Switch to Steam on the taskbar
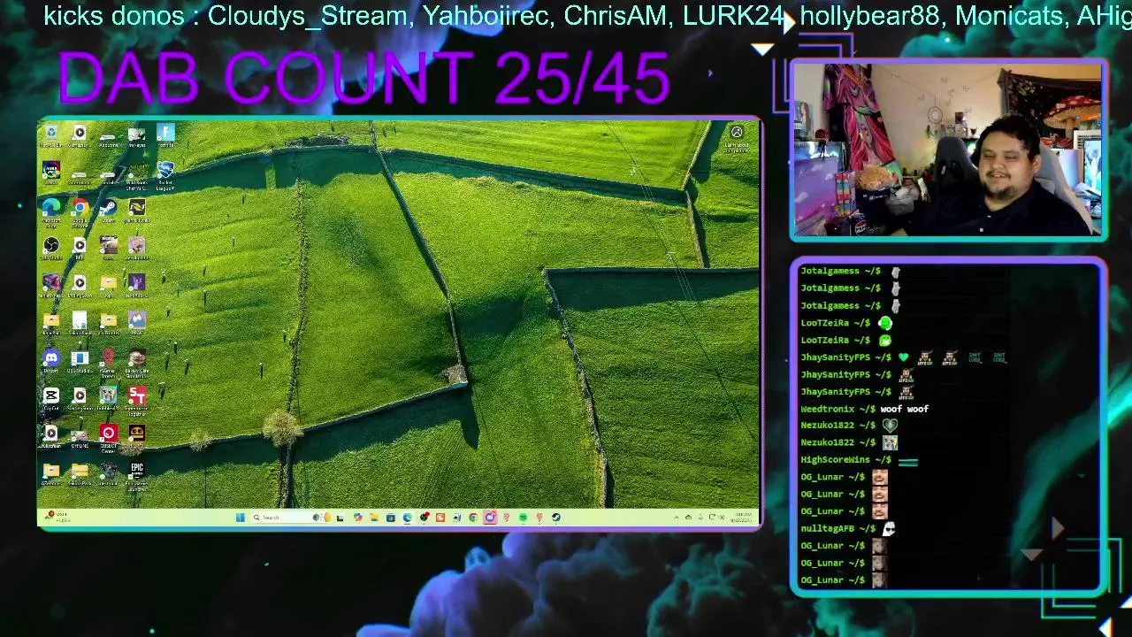 [x=555, y=518]
